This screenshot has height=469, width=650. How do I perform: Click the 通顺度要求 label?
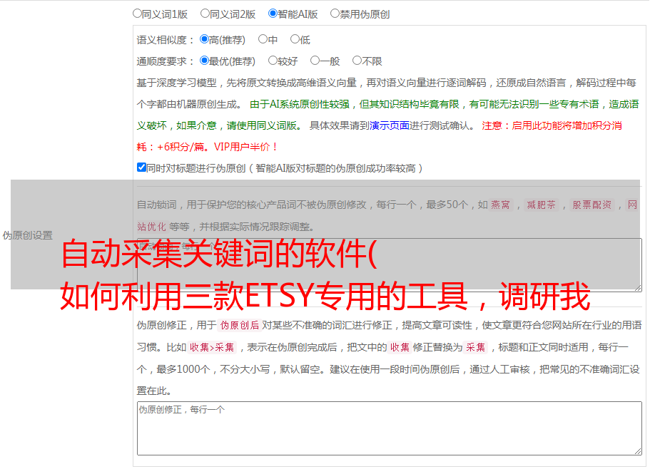pyautogui.click(x=166, y=61)
